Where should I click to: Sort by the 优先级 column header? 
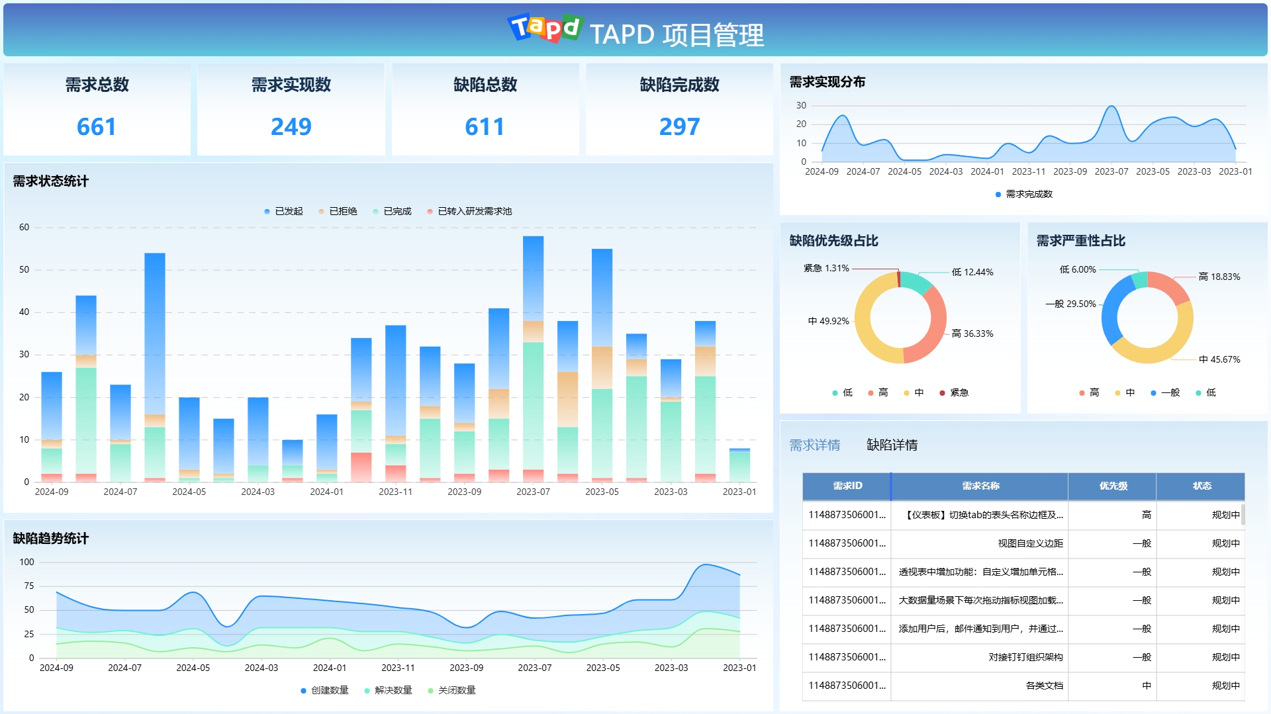(x=1113, y=486)
